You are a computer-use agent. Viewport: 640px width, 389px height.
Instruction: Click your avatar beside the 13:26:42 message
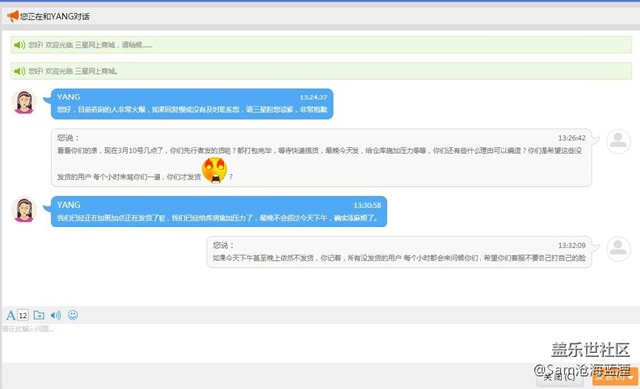point(618,141)
